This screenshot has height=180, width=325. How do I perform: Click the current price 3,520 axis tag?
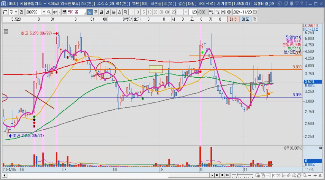(313, 82)
